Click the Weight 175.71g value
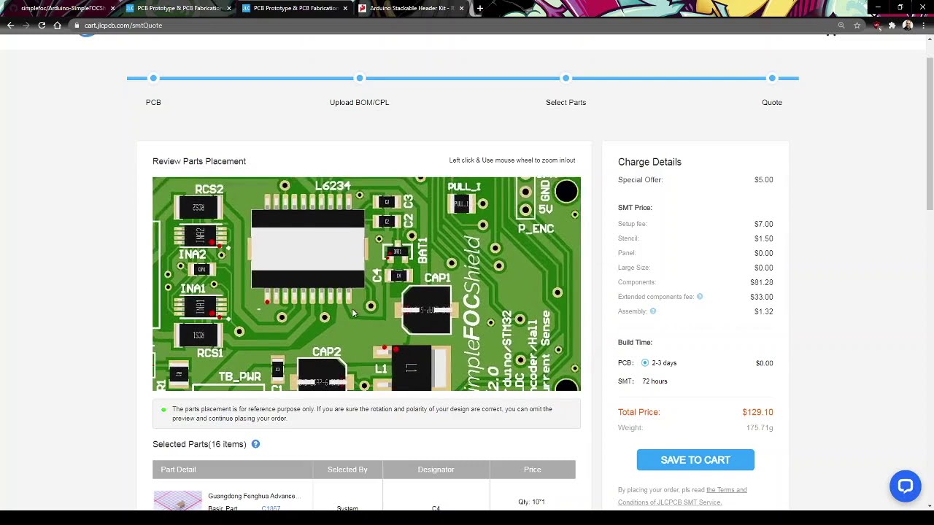The width and height of the screenshot is (934, 525). click(x=760, y=428)
